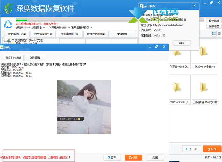The height and width of the screenshot is (162, 222).
Task: Click 保存进度 button
Action: (214, 26)
